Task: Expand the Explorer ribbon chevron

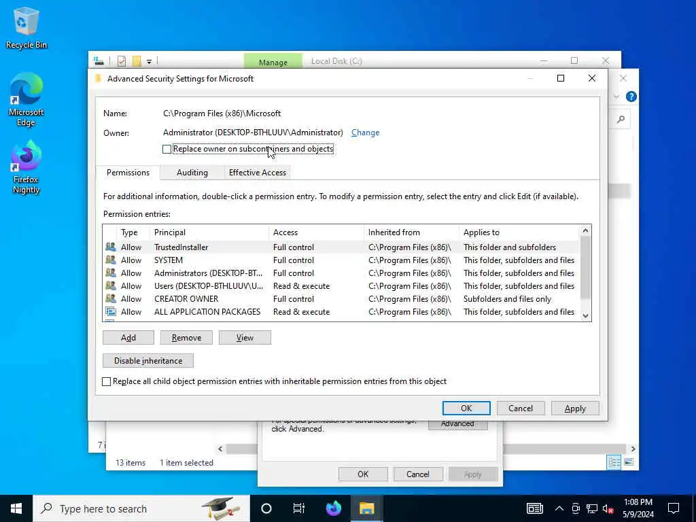Action: (x=616, y=97)
